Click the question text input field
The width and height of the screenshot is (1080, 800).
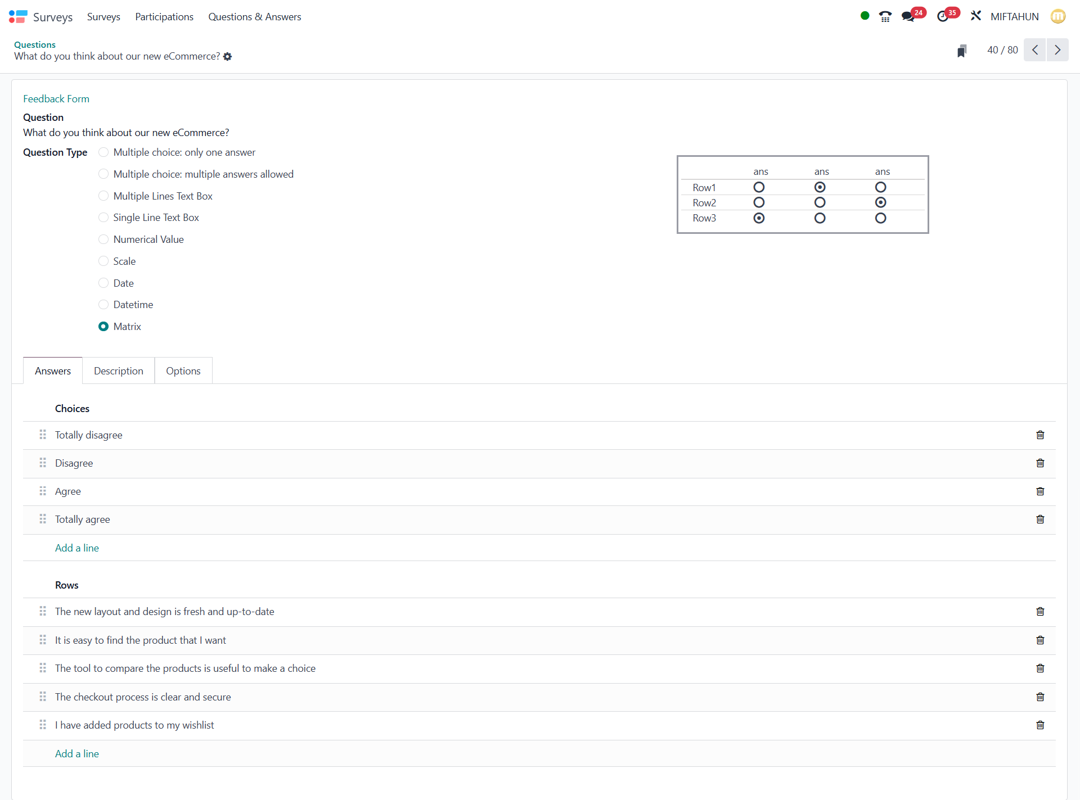coord(126,133)
